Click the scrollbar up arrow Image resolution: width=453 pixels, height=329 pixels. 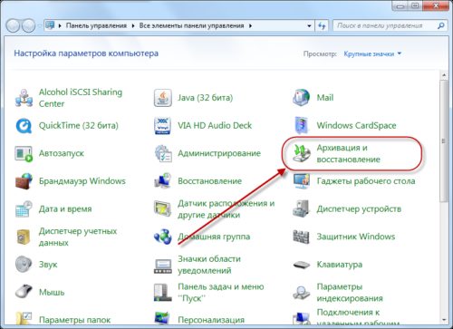pyautogui.click(x=444, y=74)
